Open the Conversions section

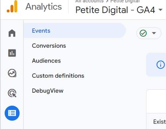point(49,46)
